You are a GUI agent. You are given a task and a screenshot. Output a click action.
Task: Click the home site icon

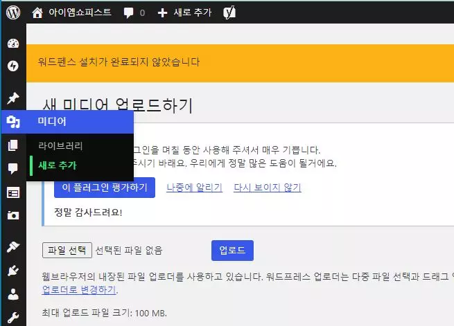point(37,12)
